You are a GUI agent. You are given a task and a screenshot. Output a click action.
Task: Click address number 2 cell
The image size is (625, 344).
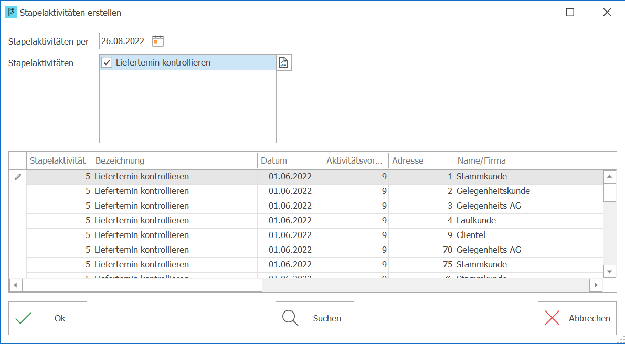pos(421,191)
